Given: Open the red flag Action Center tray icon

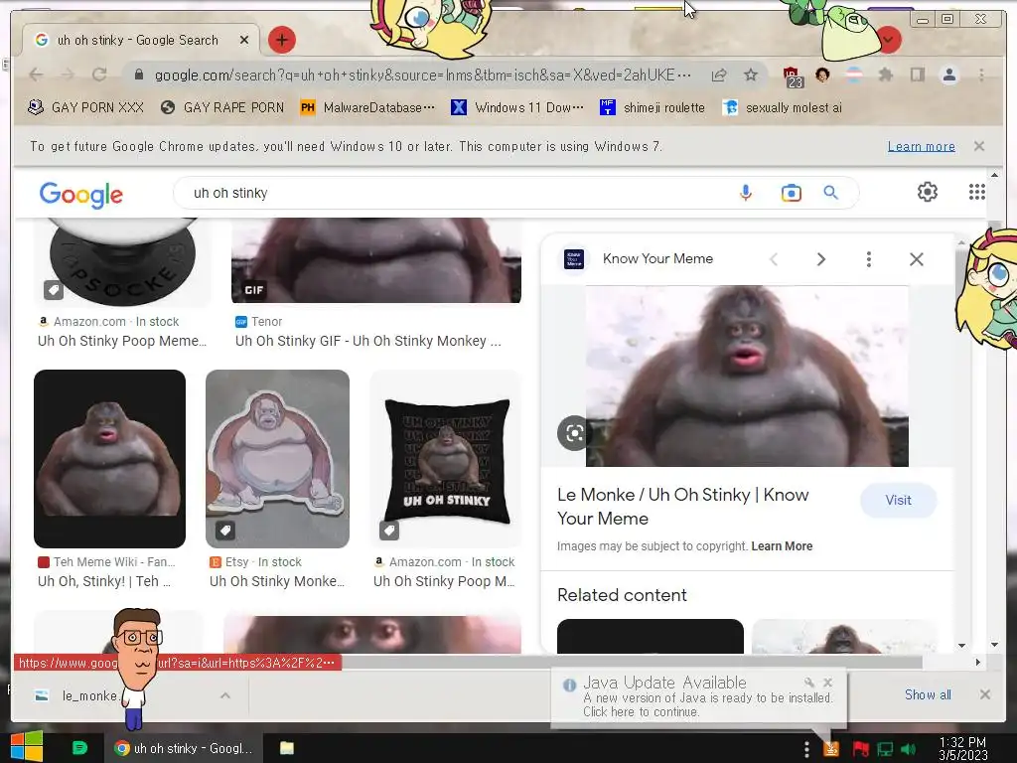Looking at the screenshot, I should tap(861, 749).
